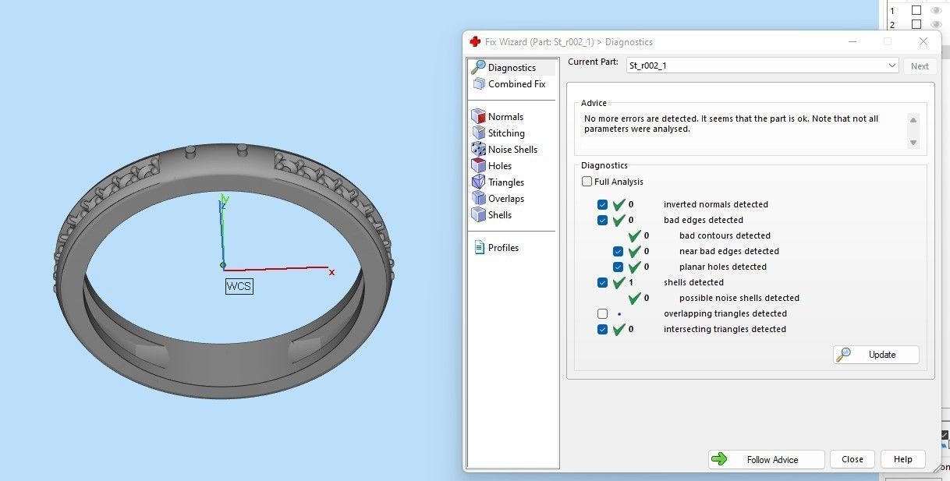Click the Stitching cube icon
The image size is (950, 481).
click(479, 133)
